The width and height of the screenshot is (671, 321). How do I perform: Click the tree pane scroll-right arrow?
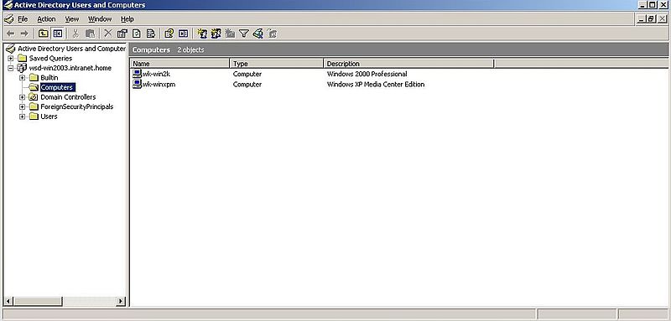[121, 302]
